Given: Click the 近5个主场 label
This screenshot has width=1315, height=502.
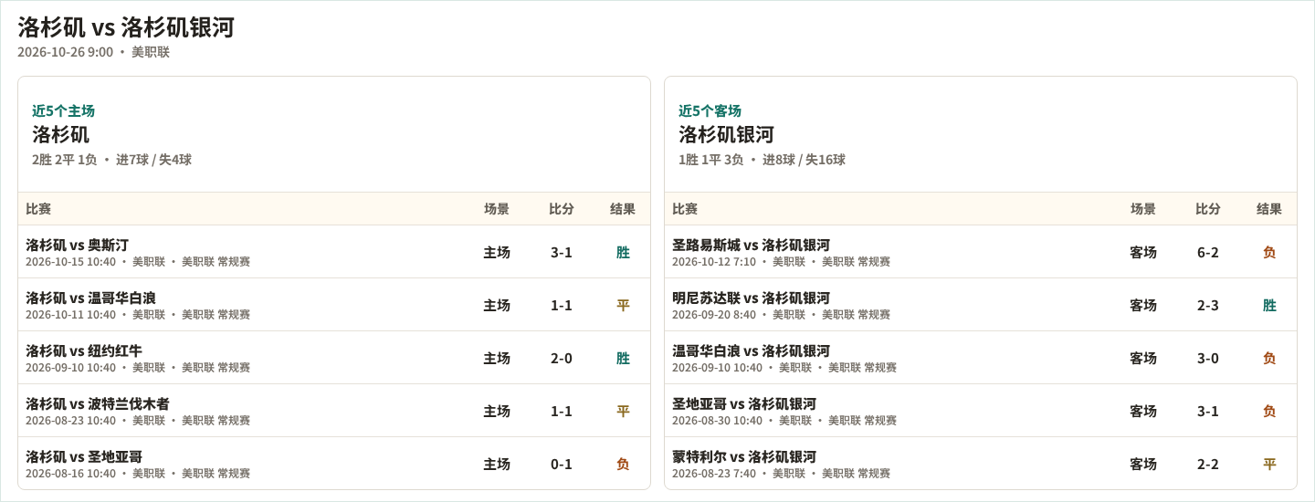Looking at the screenshot, I should coord(63,110).
